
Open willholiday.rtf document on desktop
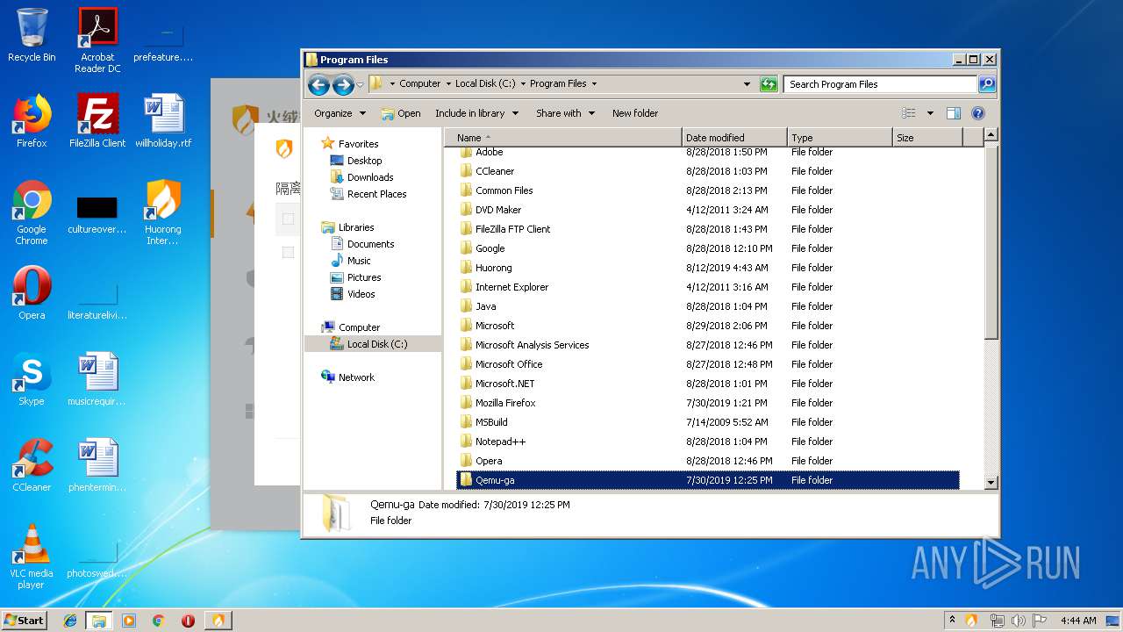tap(163, 121)
